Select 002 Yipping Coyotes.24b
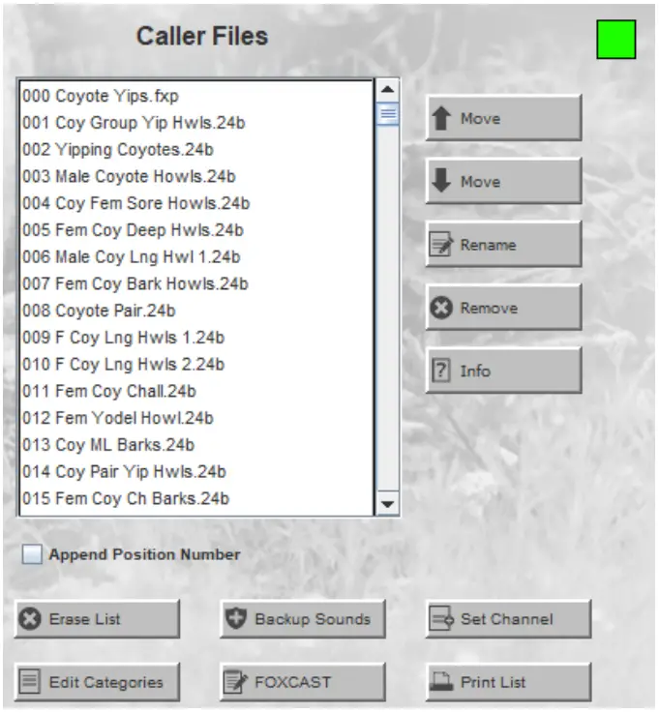This screenshot has height=713, width=659. coord(196,150)
